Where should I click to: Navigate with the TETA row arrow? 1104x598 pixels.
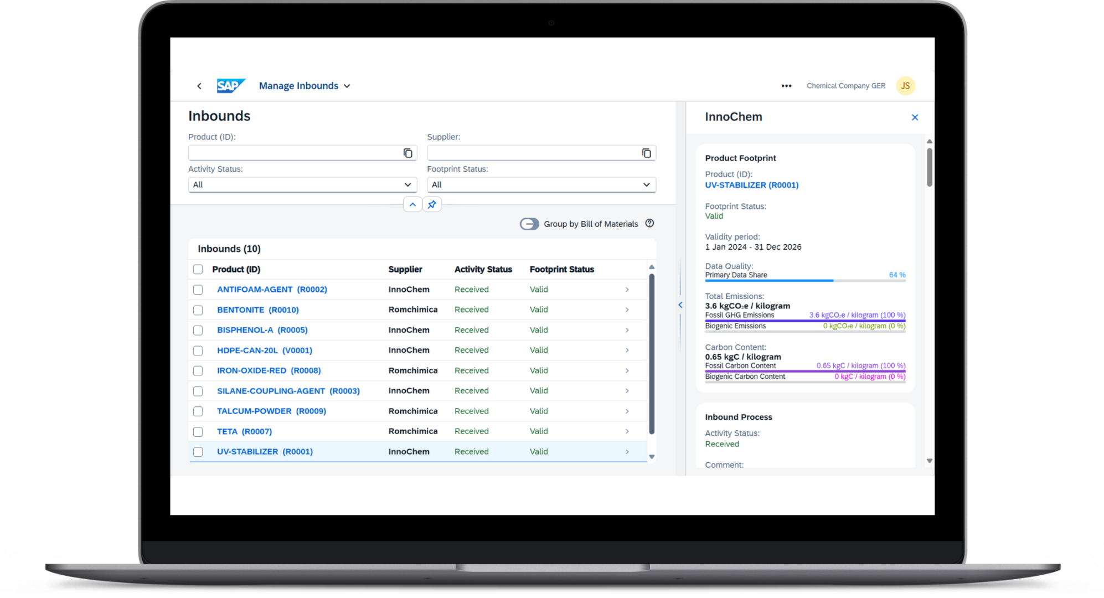627,431
